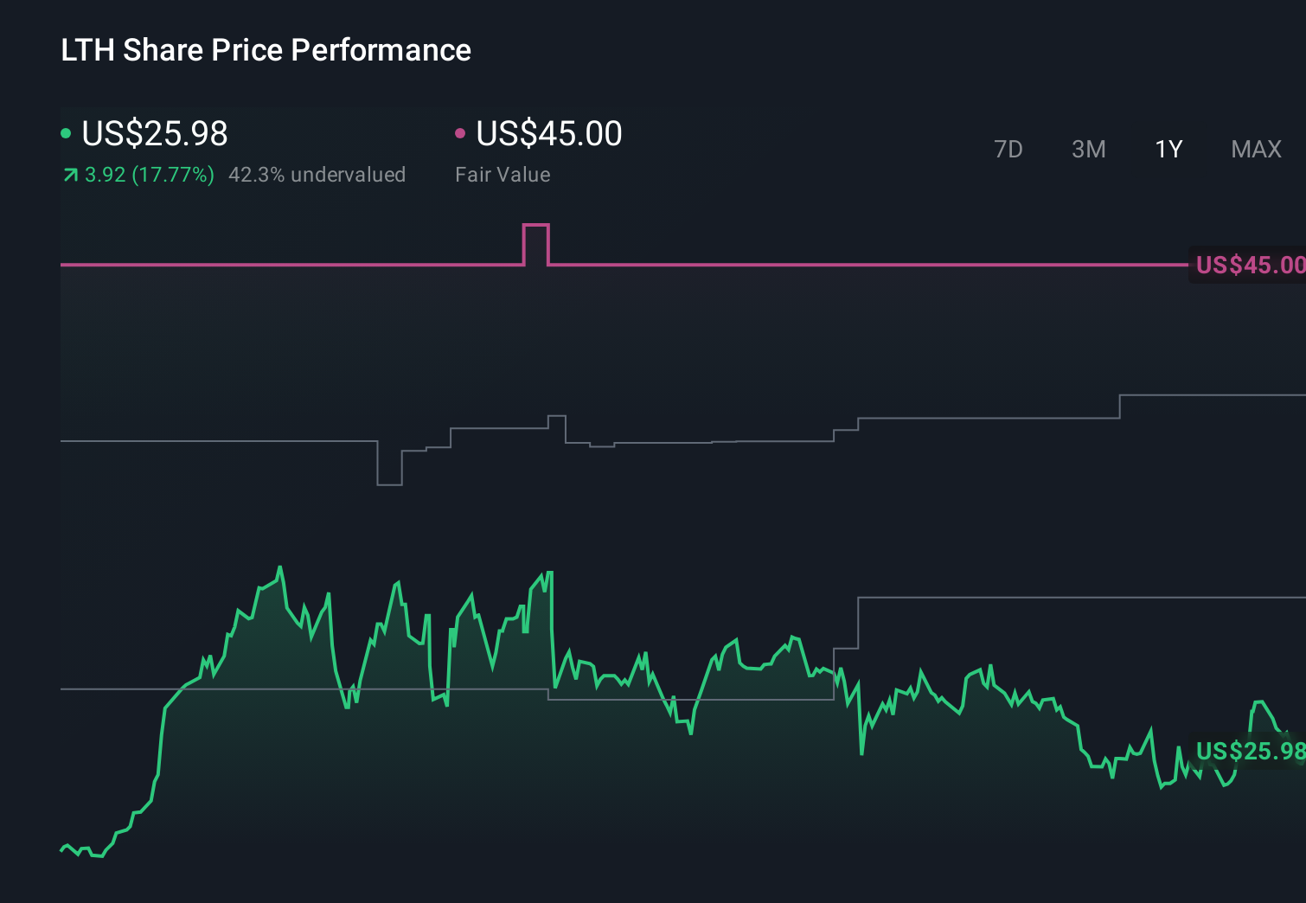Select the MAX time range
The width and height of the screenshot is (1306, 903).
click(x=1255, y=149)
